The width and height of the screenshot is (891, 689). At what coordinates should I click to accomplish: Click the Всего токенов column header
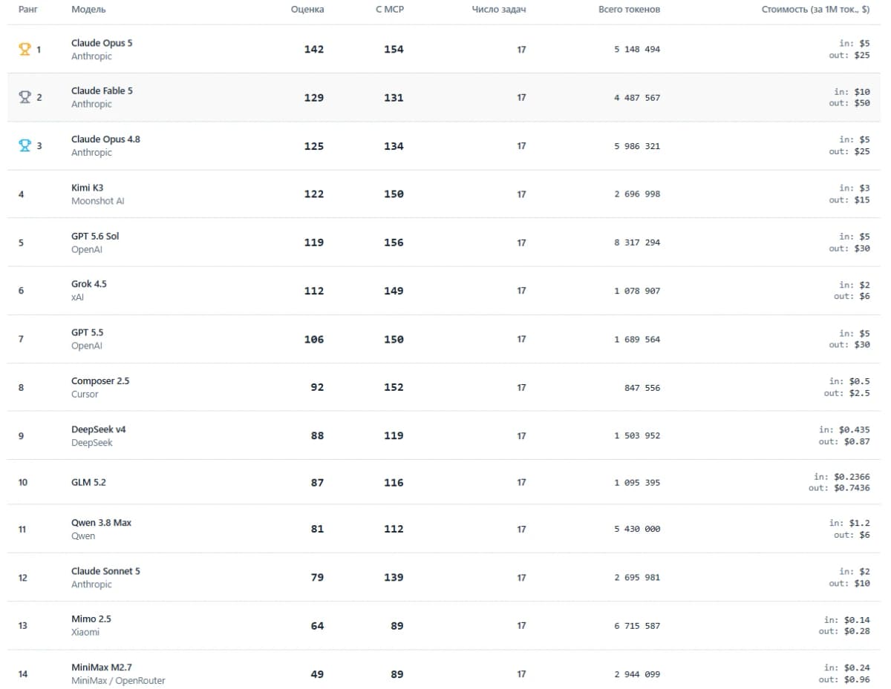pyautogui.click(x=629, y=10)
